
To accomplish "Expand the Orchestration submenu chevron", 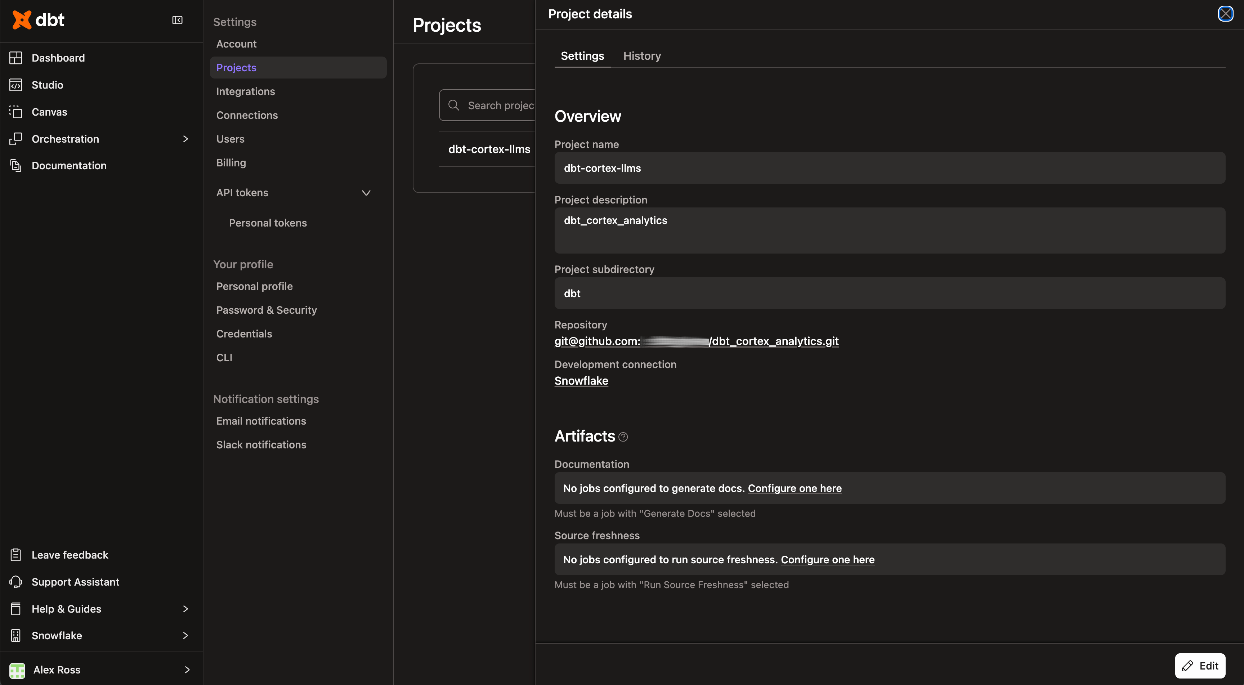I will pos(185,139).
